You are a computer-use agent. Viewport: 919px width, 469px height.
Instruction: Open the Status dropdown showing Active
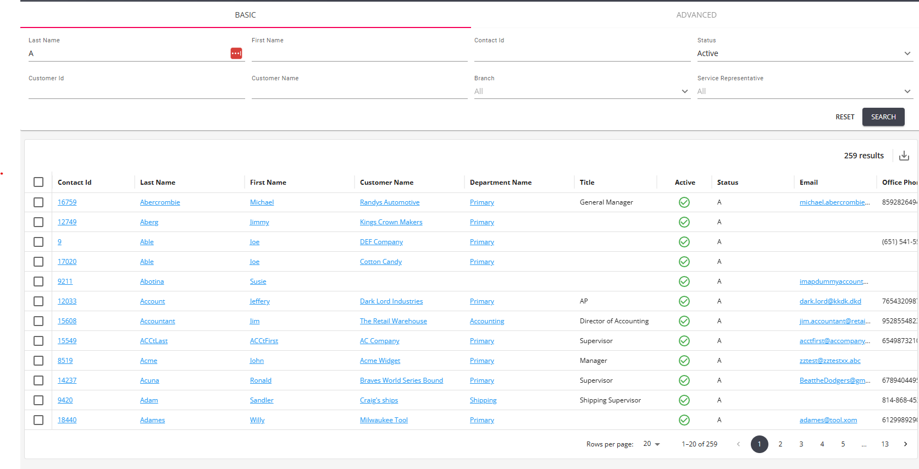[805, 53]
